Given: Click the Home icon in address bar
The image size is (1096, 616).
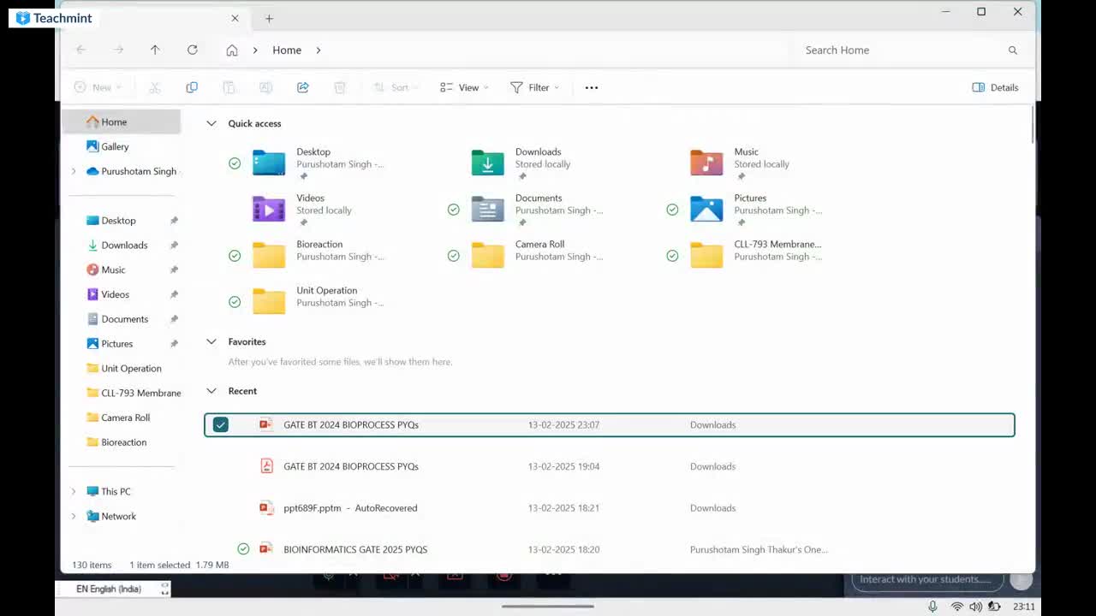Looking at the screenshot, I should (232, 50).
